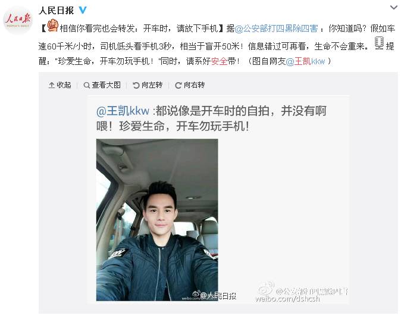Open the 安全 keyword link
Viewport: 401px width, 328px height.
pyautogui.click(x=219, y=61)
